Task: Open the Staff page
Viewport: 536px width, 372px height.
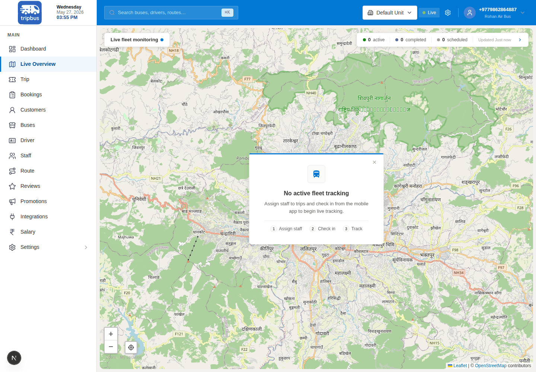Action: pos(48,155)
